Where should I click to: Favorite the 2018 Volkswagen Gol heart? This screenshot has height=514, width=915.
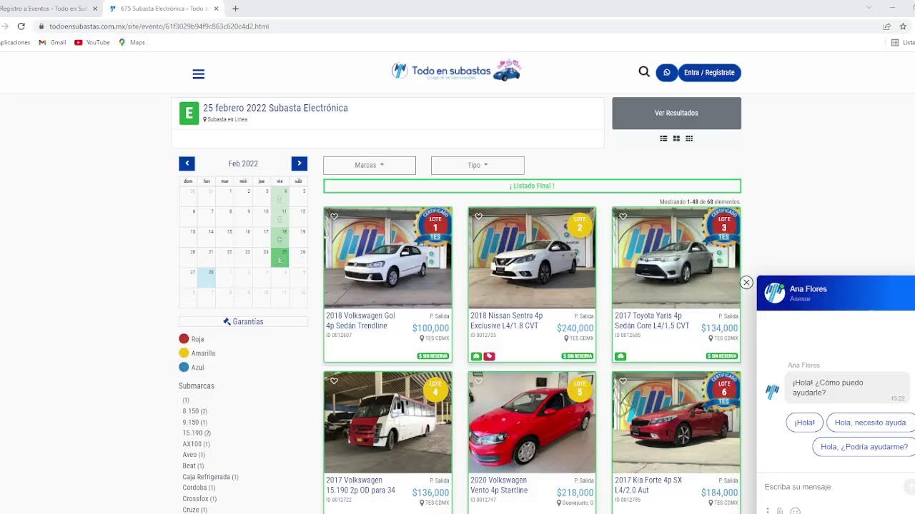pos(334,216)
